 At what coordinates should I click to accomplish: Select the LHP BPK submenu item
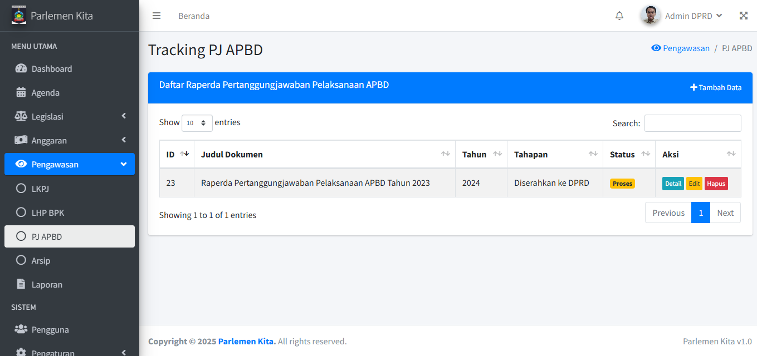48,212
